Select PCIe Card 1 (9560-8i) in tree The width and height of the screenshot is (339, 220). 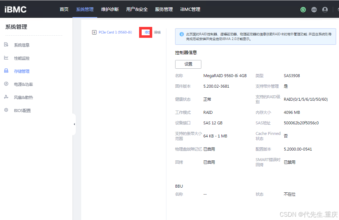[115, 32]
